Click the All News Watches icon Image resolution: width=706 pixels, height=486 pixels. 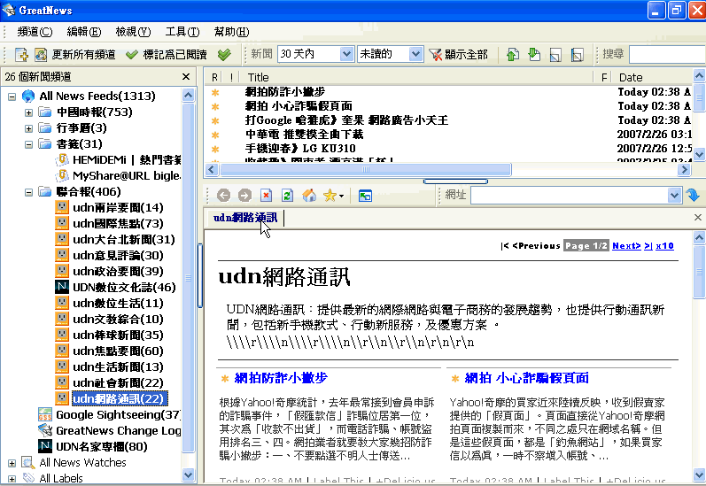[x=28, y=463]
